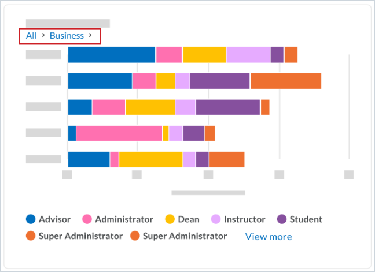Select the 'Student' legend label
The width and height of the screenshot is (375, 272).
(x=306, y=219)
